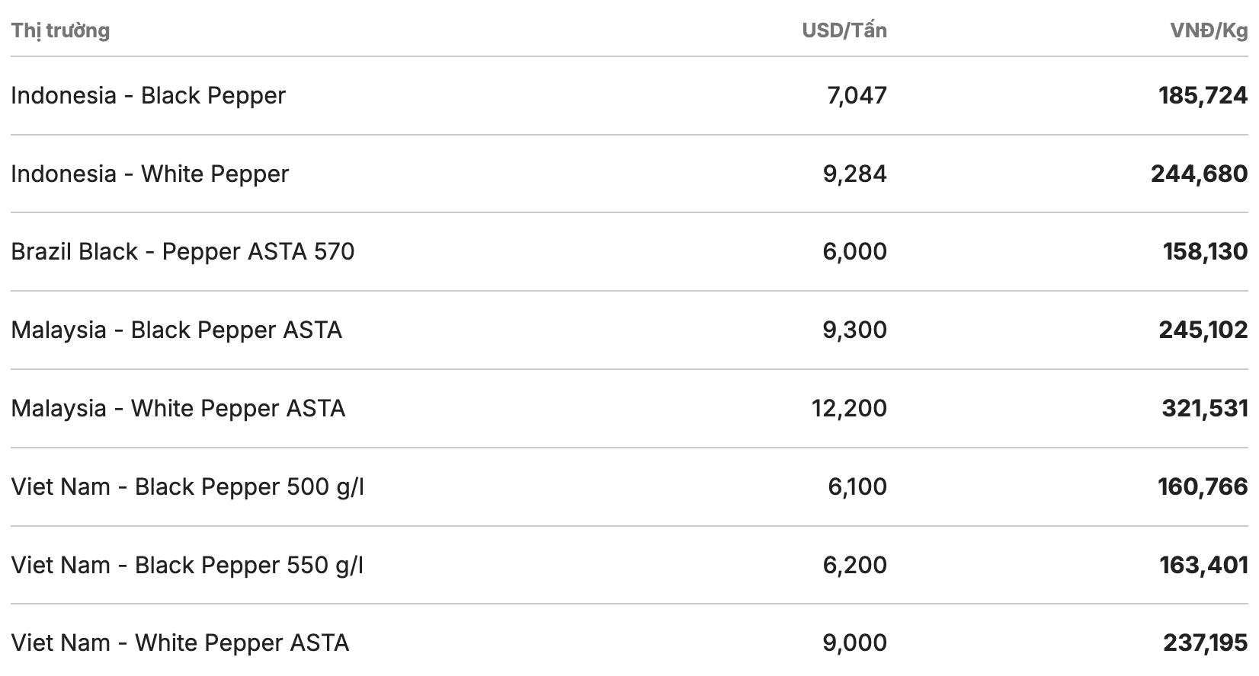
Task: Select the 12,200 USD/Tấn cell
Action: (849, 409)
